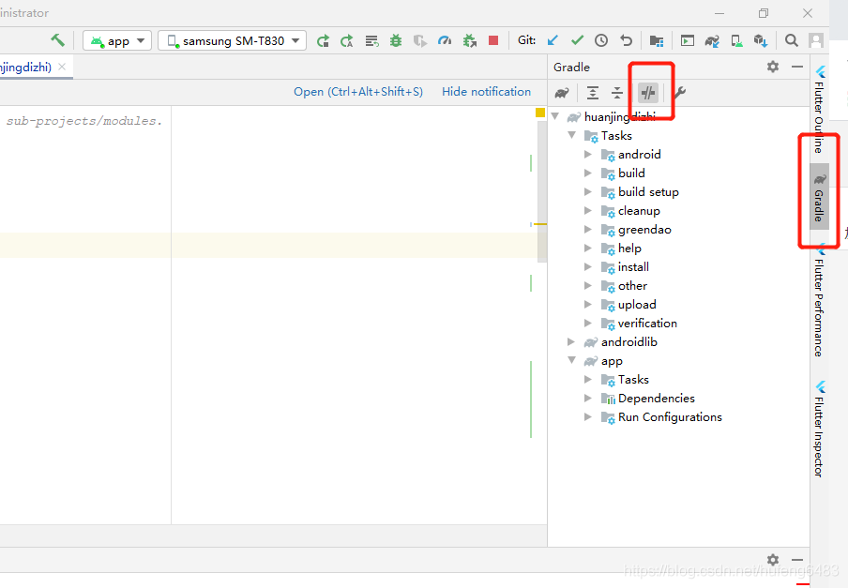Open the SDK Manager icon
Viewport: 848px width, 588px height.
[761, 40]
